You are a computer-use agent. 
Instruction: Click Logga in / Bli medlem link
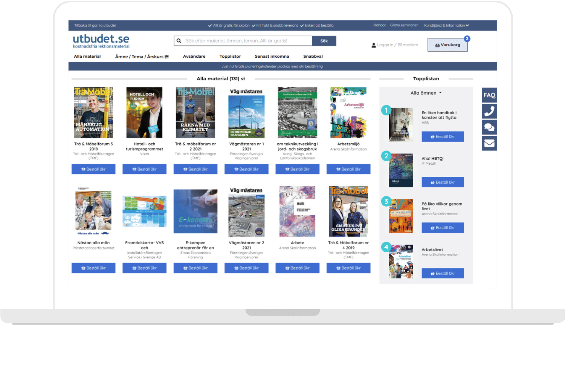[397, 45]
